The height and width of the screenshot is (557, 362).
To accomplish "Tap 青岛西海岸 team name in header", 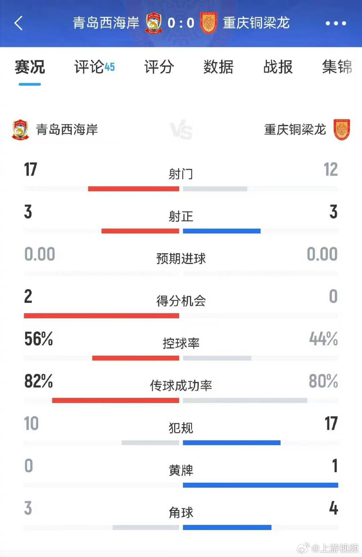I will (106, 23).
